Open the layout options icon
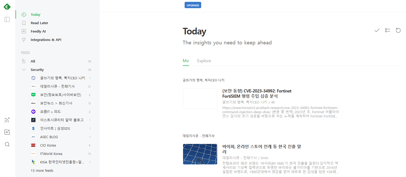406x177 pixels. [x=388, y=30]
